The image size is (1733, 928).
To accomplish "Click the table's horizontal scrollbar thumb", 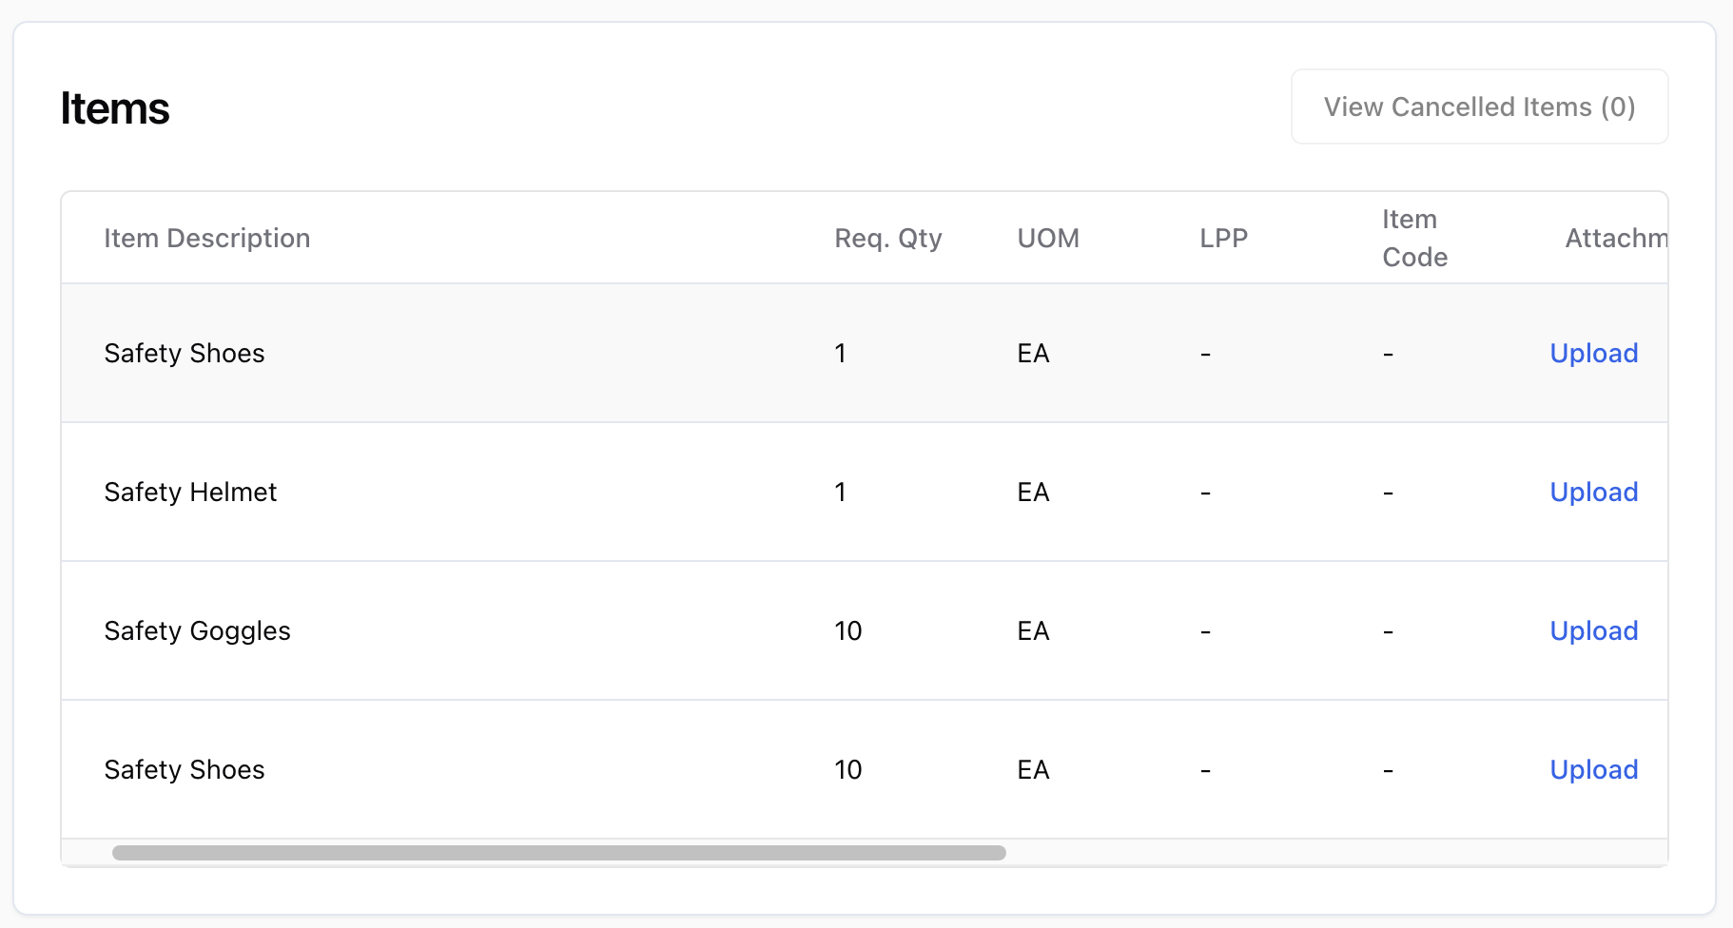I will point(559,853).
